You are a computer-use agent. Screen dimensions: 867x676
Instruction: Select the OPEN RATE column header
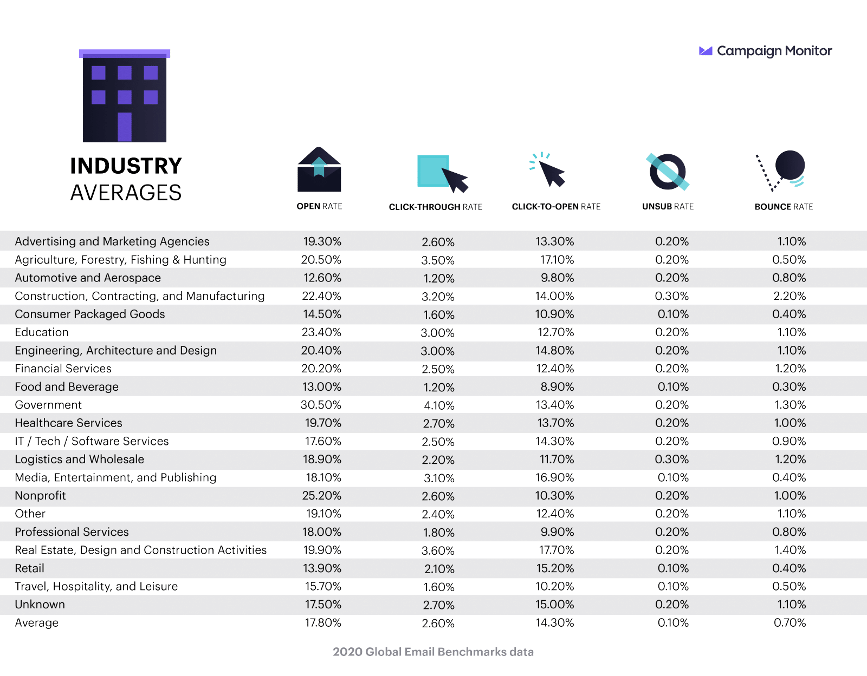pyautogui.click(x=319, y=206)
